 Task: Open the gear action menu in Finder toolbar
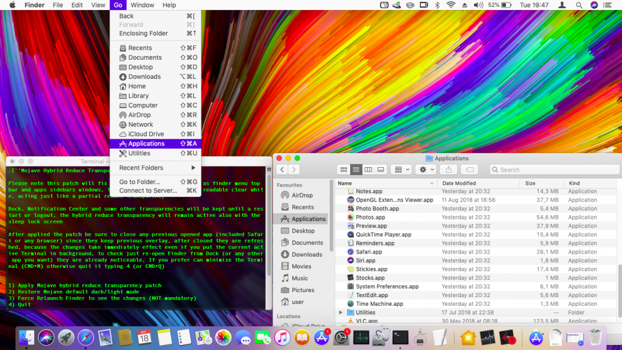[426, 170]
